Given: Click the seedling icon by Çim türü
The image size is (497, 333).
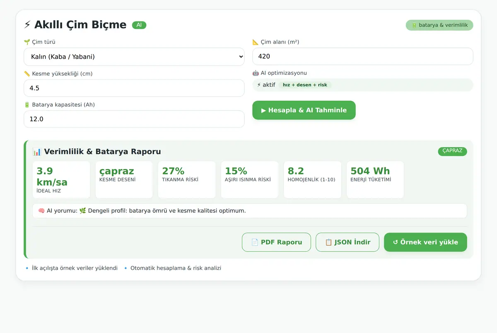Looking at the screenshot, I should (x=27, y=42).
